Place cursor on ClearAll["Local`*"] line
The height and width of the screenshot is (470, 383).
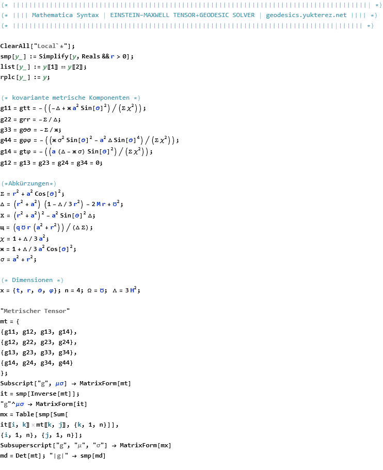[38, 46]
